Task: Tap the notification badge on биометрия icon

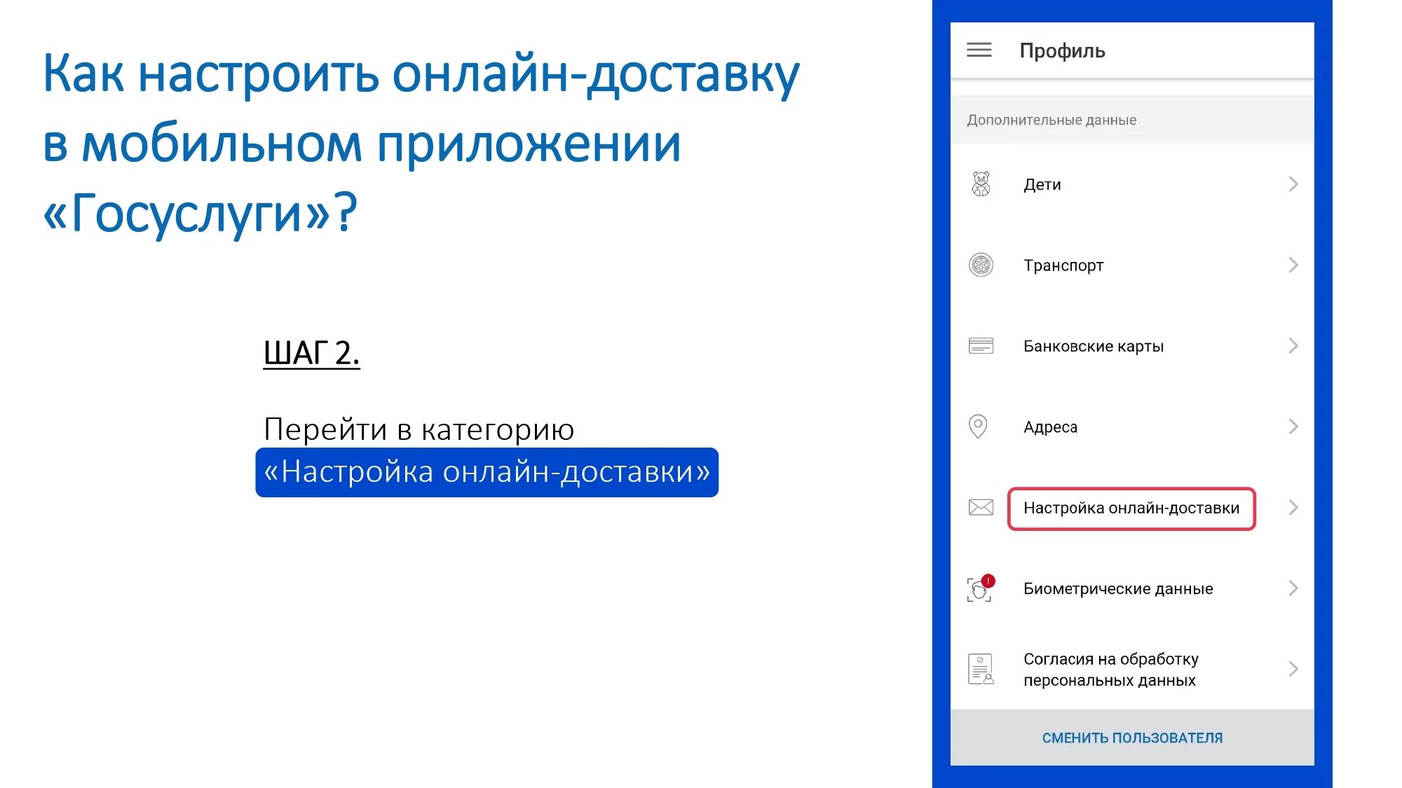Action: tap(990, 577)
